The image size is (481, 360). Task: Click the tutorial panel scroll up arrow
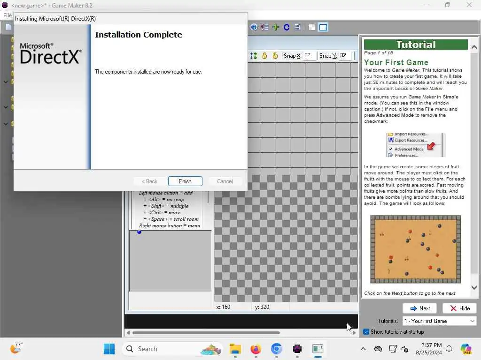(x=474, y=47)
